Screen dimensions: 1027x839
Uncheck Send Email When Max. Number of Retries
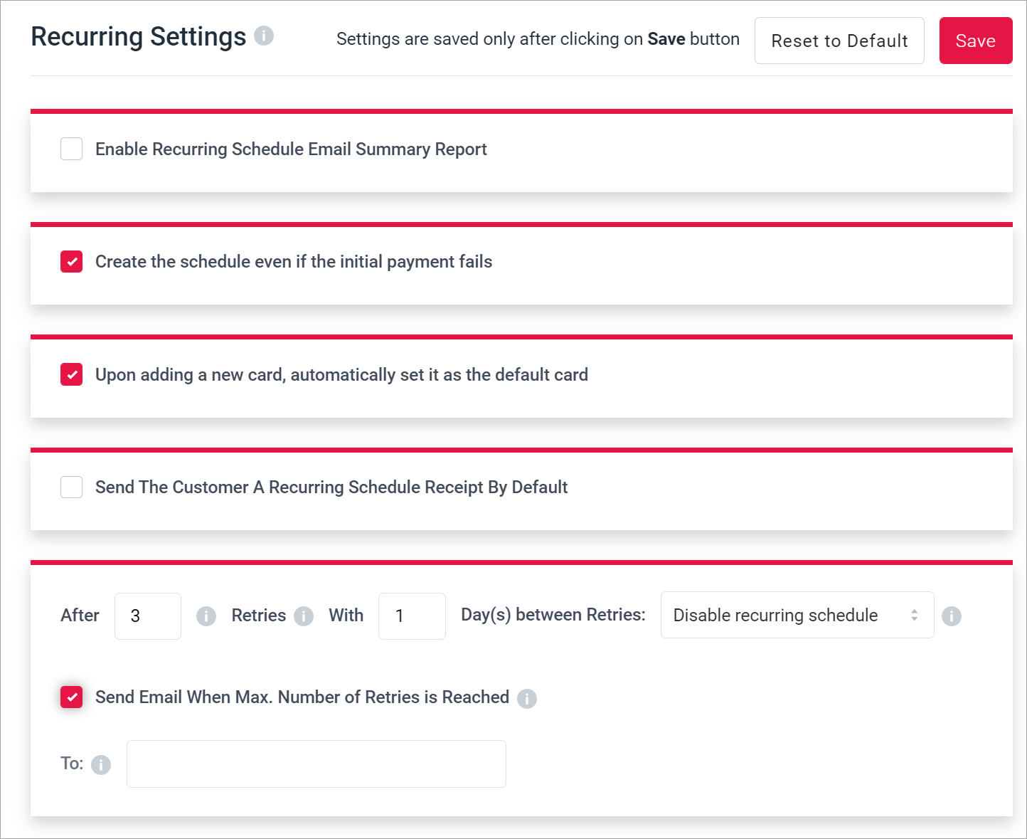tap(71, 697)
